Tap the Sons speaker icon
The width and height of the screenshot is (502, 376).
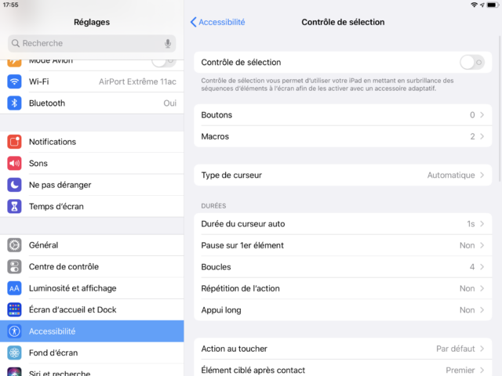point(14,163)
